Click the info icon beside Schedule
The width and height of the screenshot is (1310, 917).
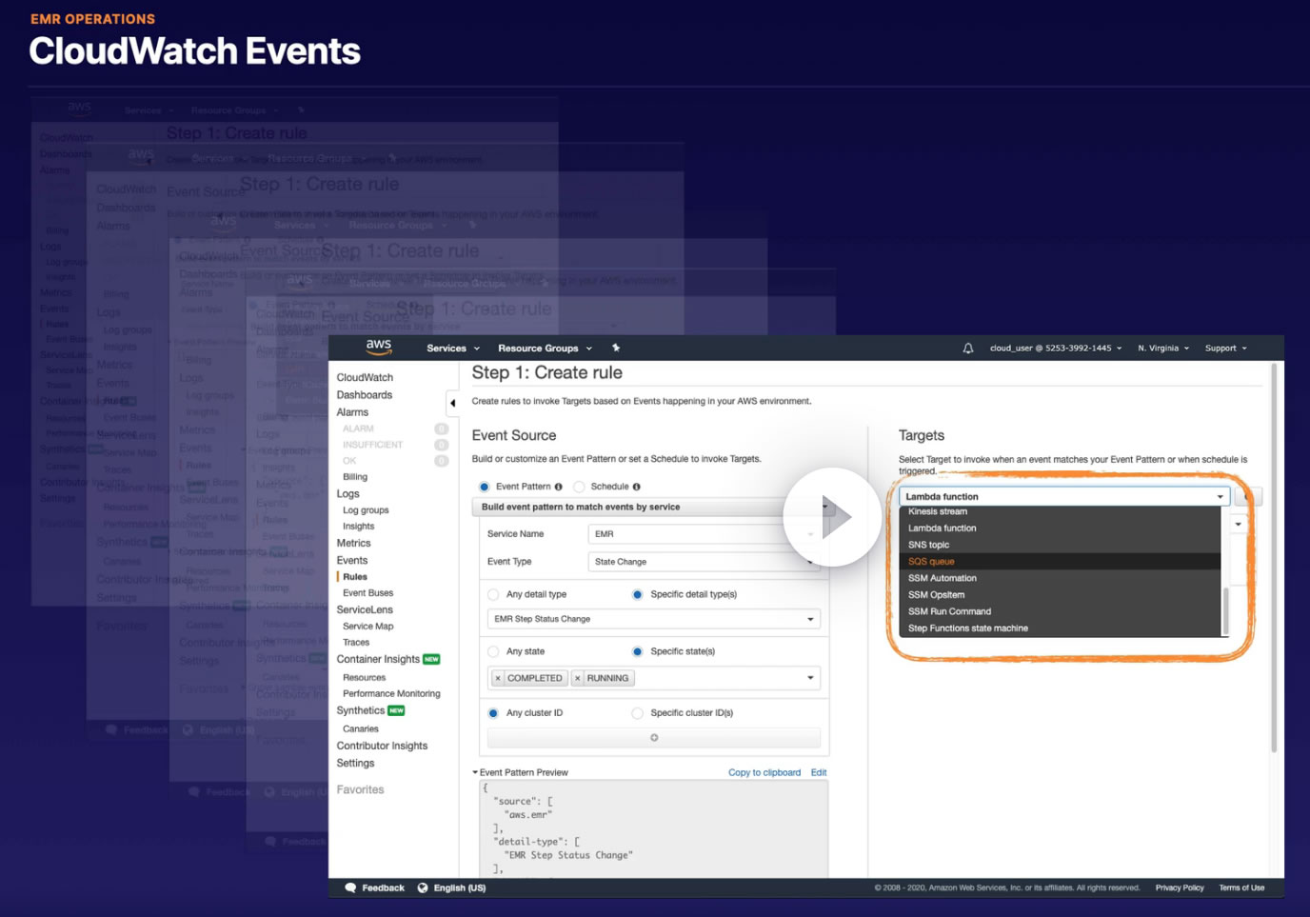637,487
